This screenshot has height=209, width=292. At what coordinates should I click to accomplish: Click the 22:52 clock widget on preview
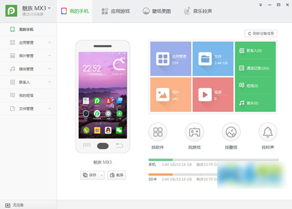92,69
